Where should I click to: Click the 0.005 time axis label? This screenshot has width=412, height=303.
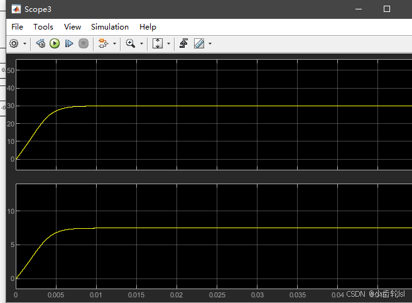(56, 295)
